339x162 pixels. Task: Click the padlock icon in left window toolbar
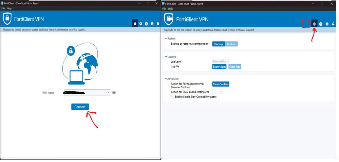point(158,24)
